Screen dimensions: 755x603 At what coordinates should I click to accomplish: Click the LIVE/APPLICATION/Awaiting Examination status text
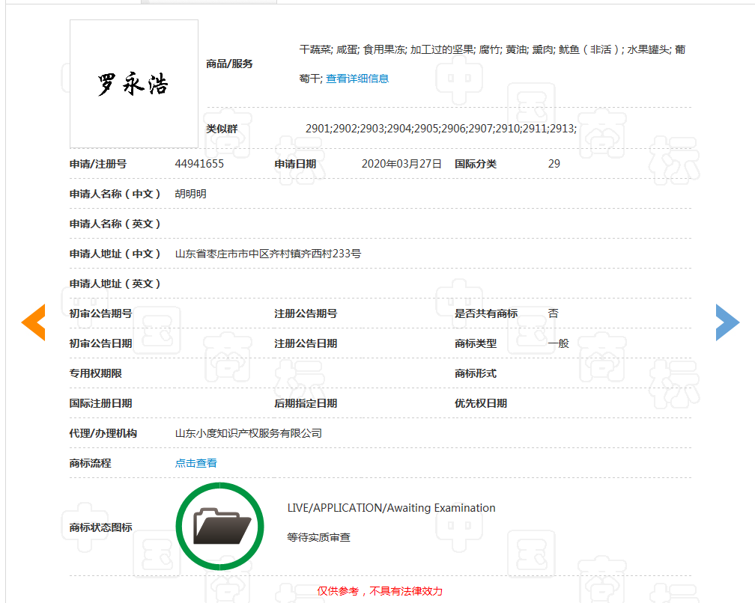tap(391, 508)
